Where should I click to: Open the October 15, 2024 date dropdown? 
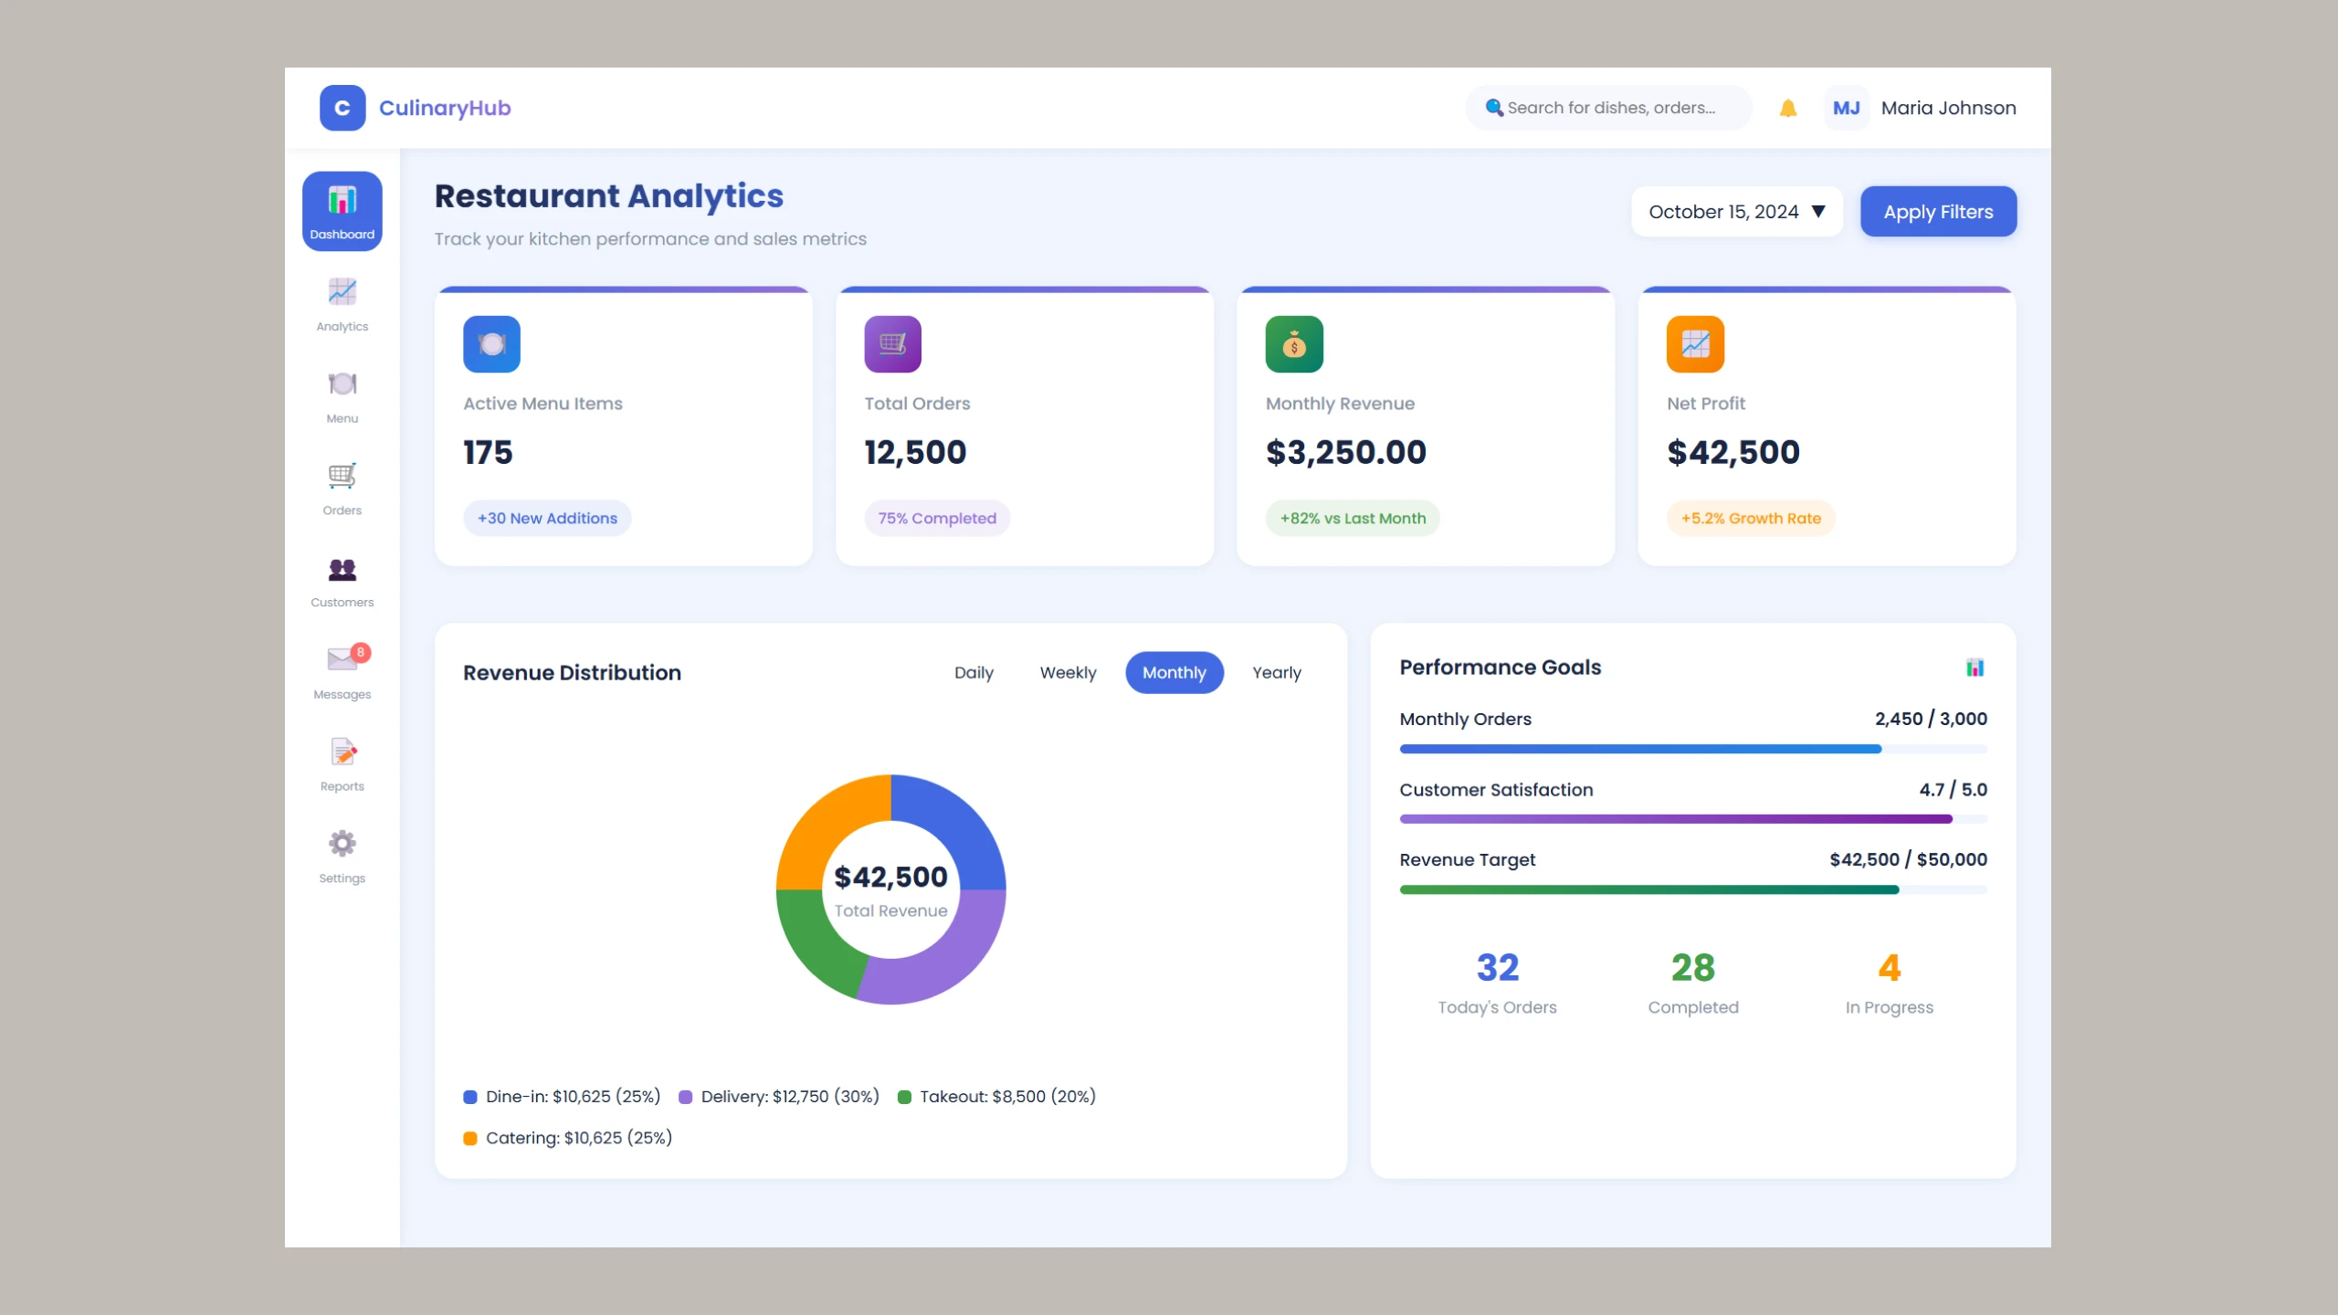[1736, 211]
